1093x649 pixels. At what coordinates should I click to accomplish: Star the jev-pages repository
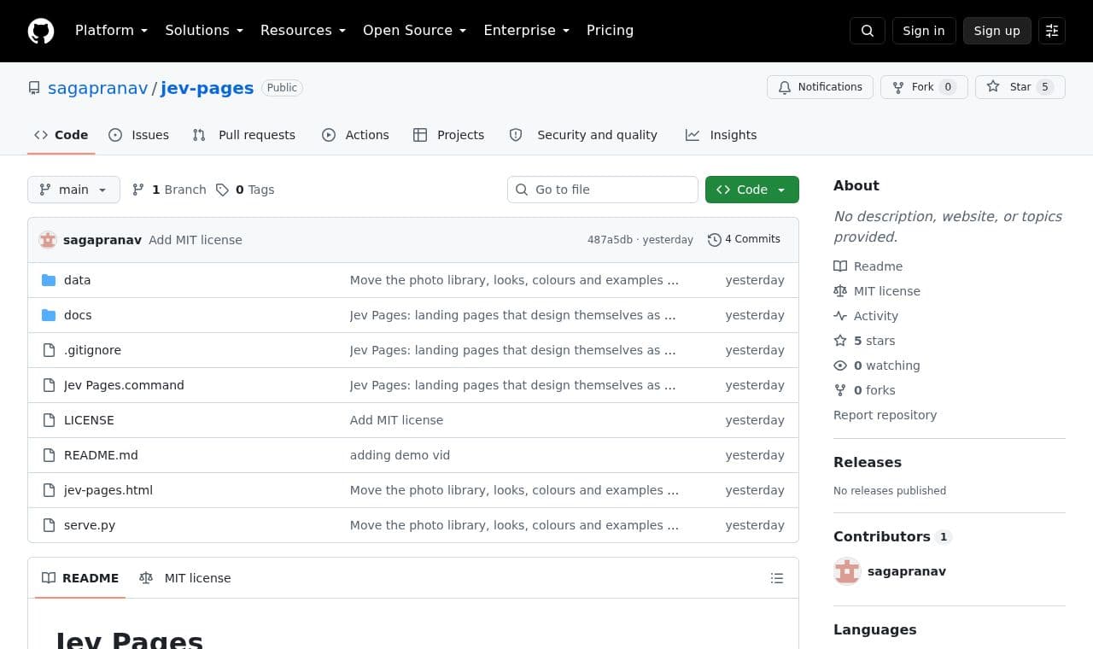pyautogui.click(x=1020, y=87)
